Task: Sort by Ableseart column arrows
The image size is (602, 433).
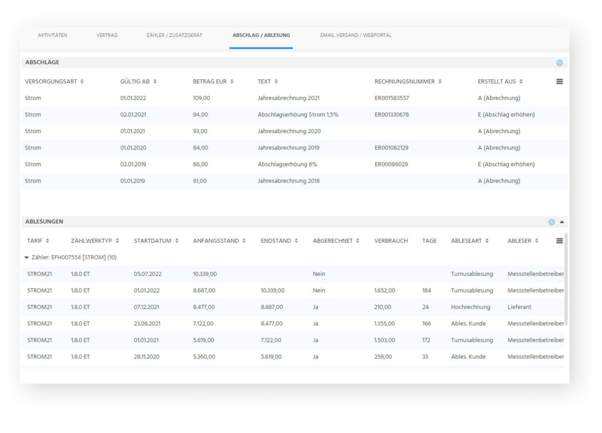Action: point(487,241)
